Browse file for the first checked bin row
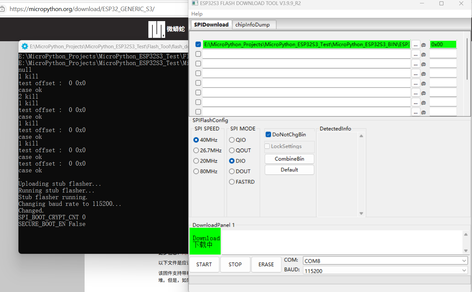Viewport: 472px width, 292px height. click(x=416, y=45)
